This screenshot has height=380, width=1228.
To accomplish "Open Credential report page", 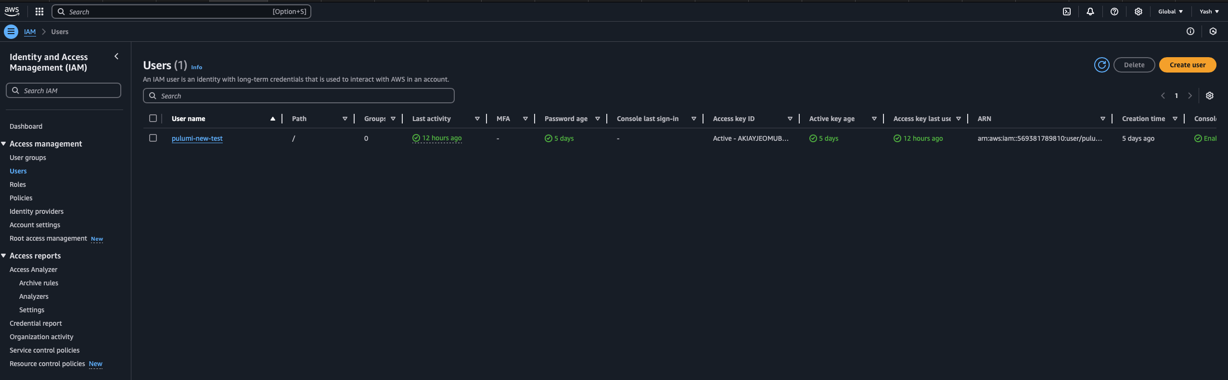I will pyautogui.click(x=36, y=323).
